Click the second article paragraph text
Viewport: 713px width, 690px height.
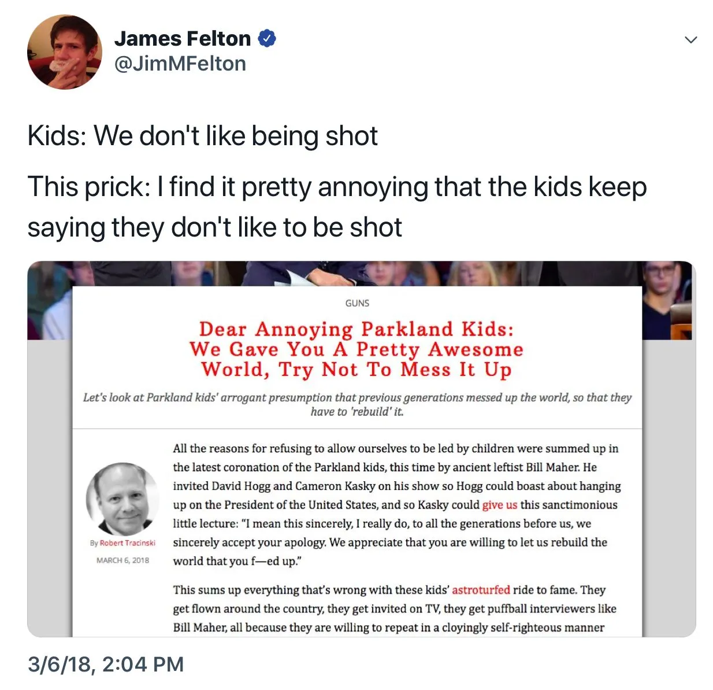coord(395,608)
